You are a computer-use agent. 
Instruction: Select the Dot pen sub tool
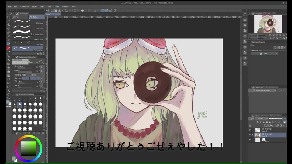[28, 43]
